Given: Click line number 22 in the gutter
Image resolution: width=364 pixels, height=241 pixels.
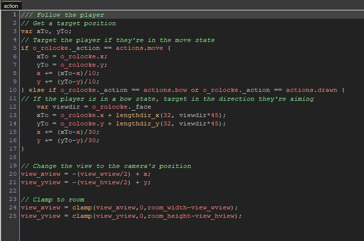Looking at the screenshot, I should 13,191.
